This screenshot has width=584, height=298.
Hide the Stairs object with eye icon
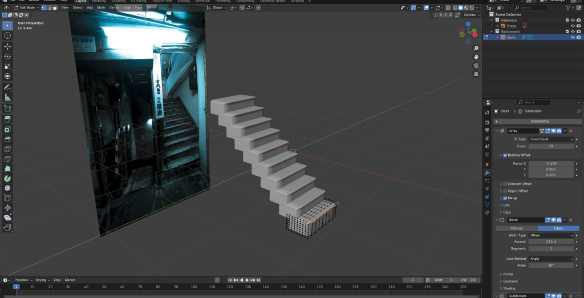click(x=573, y=37)
